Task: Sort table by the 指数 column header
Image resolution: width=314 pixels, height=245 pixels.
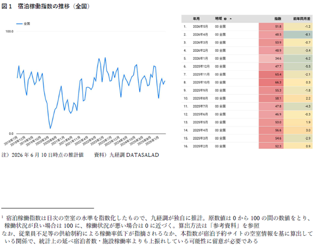Action: 278,18
